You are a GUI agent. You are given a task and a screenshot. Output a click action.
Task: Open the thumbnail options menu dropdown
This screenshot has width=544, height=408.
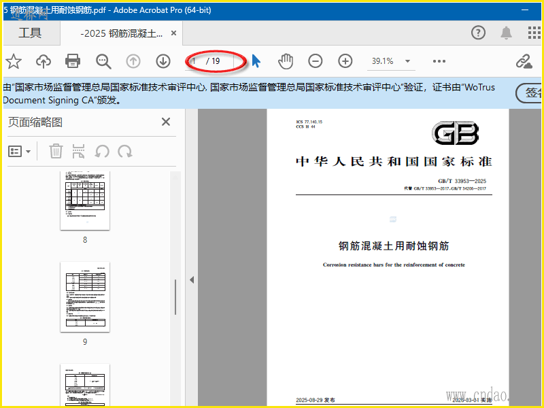pyautogui.click(x=20, y=152)
